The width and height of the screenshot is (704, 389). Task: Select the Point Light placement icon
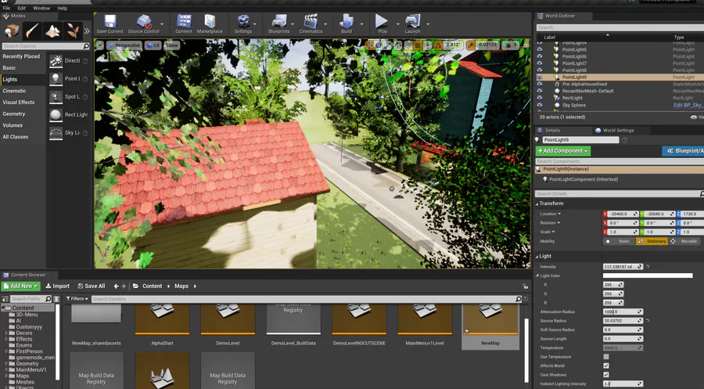(56, 78)
